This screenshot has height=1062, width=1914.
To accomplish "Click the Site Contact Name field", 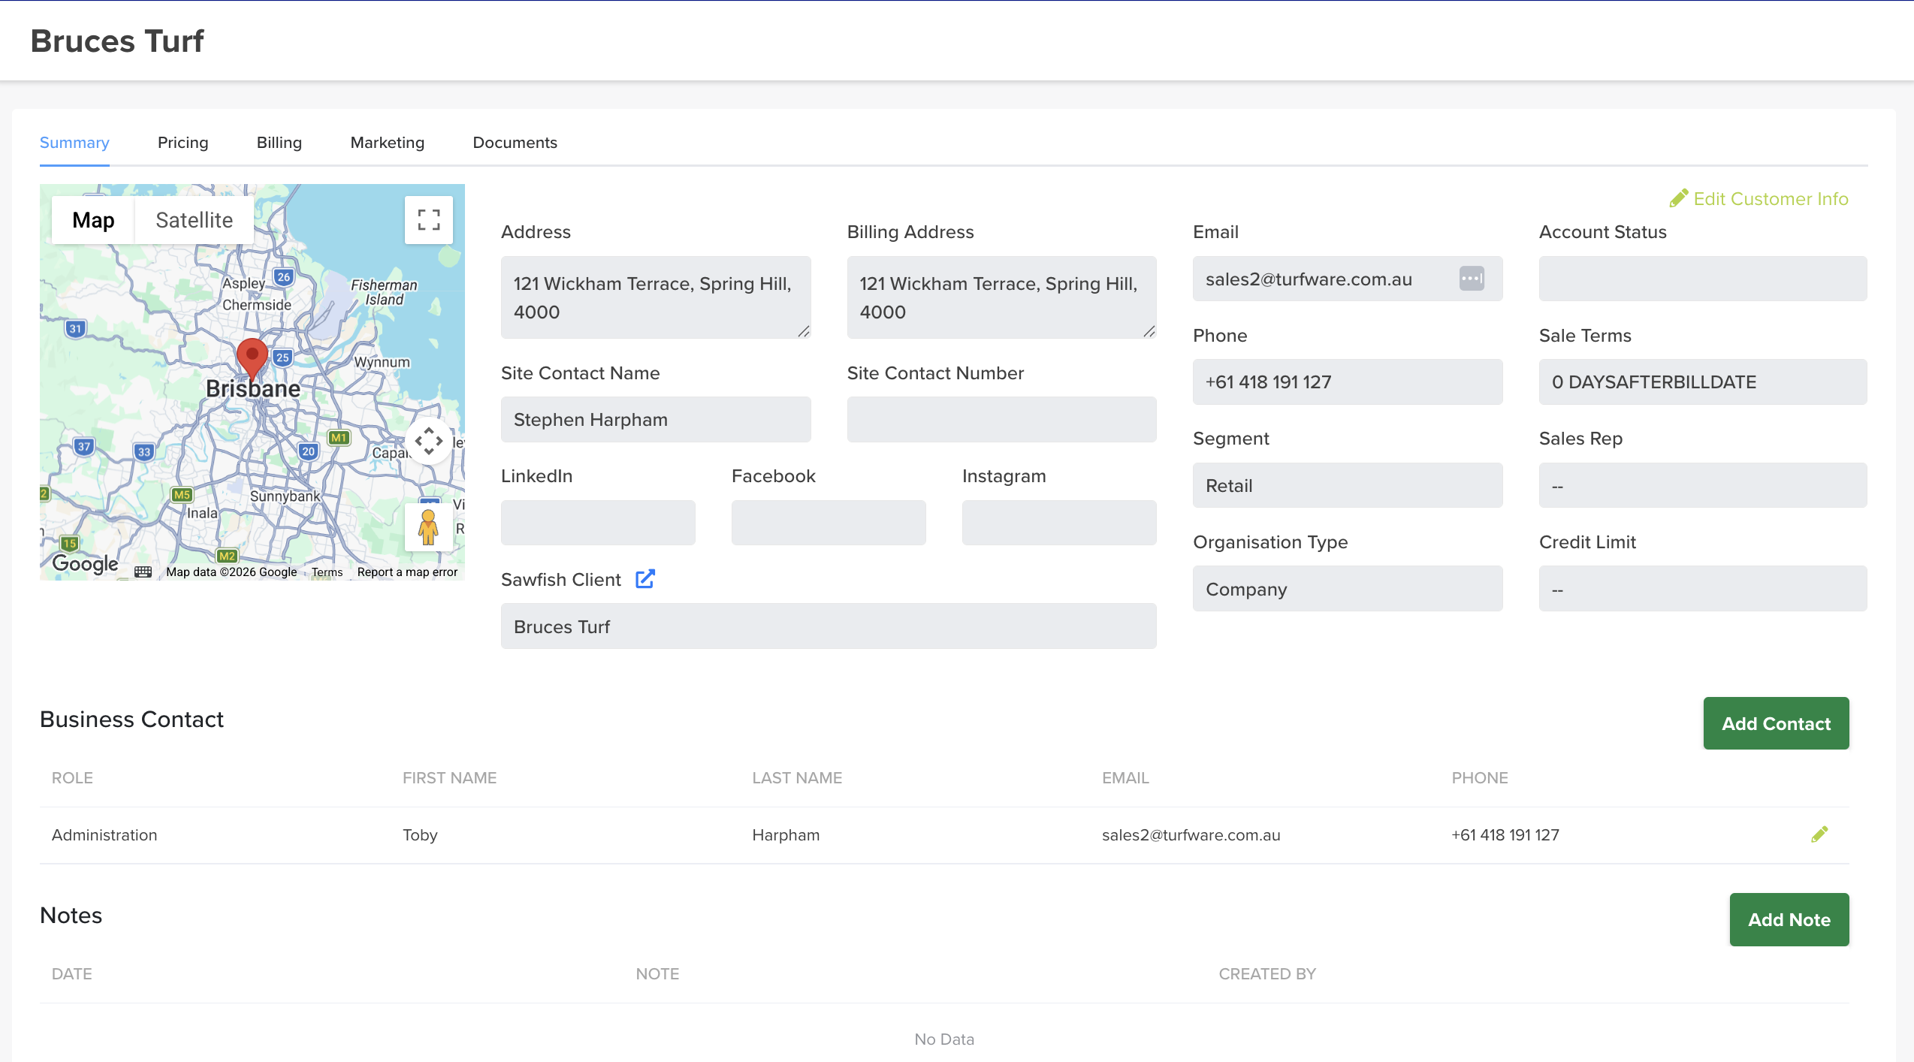I will (x=656, y=419).
